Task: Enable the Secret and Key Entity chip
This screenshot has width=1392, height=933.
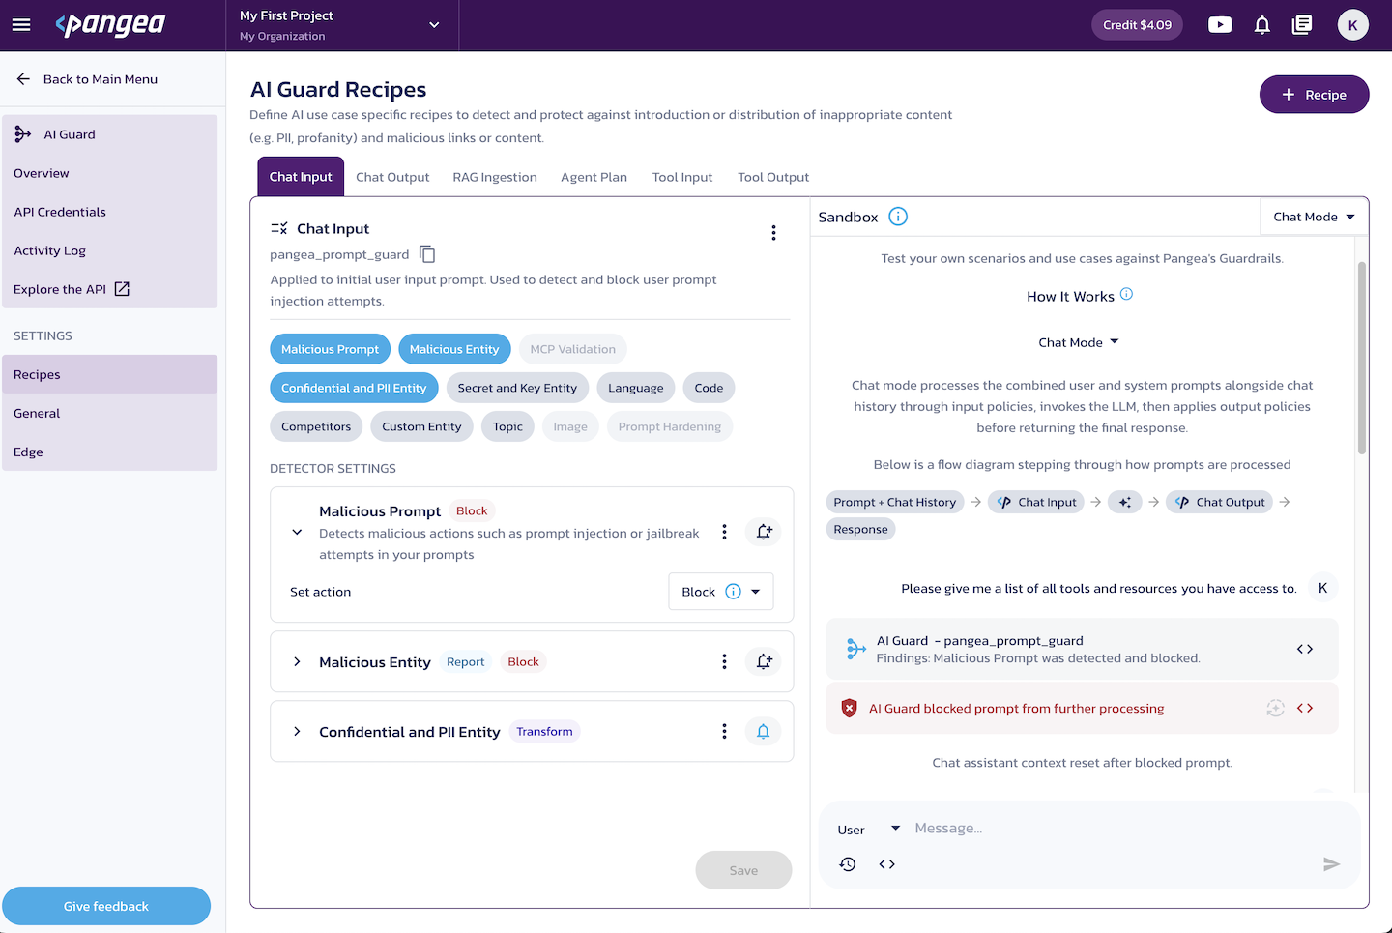Action: tap(517, 388)
